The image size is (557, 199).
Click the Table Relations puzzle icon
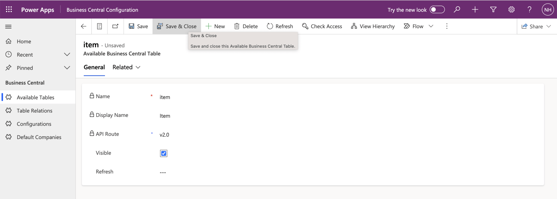tap(8, 110)
